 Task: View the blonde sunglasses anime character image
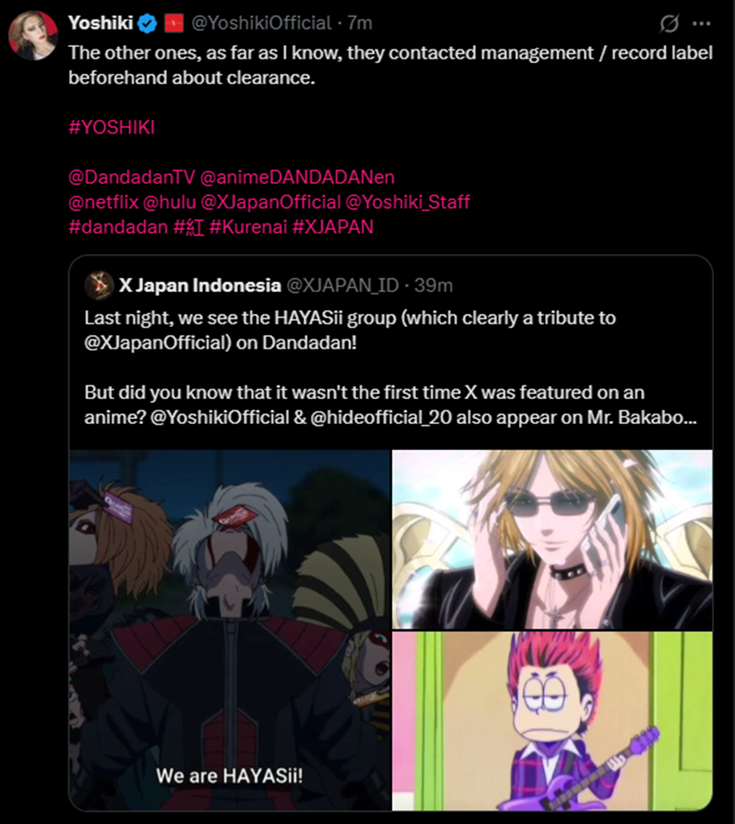tap(552, 539)
